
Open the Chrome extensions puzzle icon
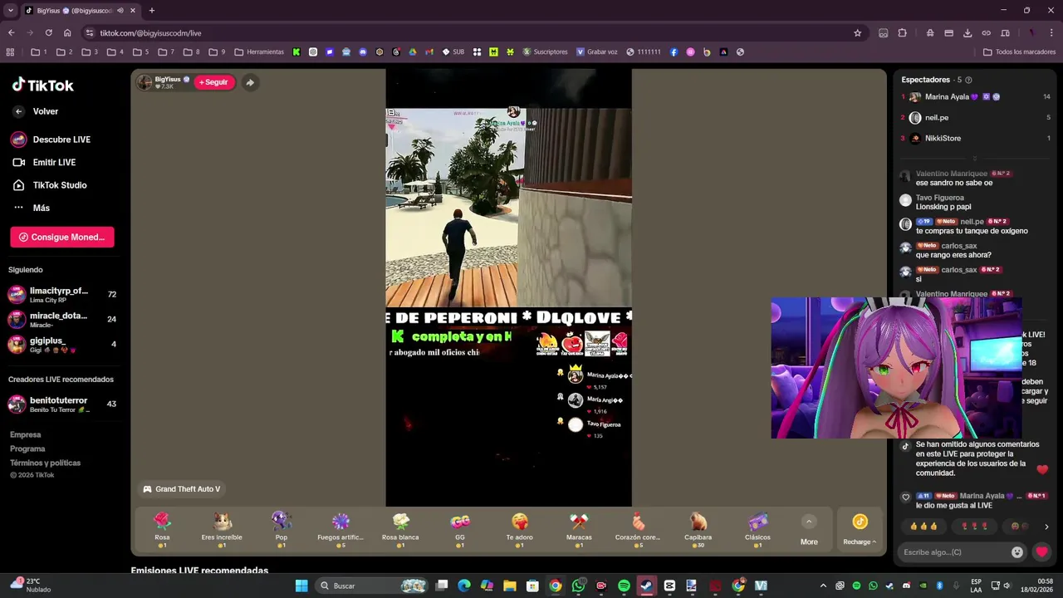tap(903, 33)
